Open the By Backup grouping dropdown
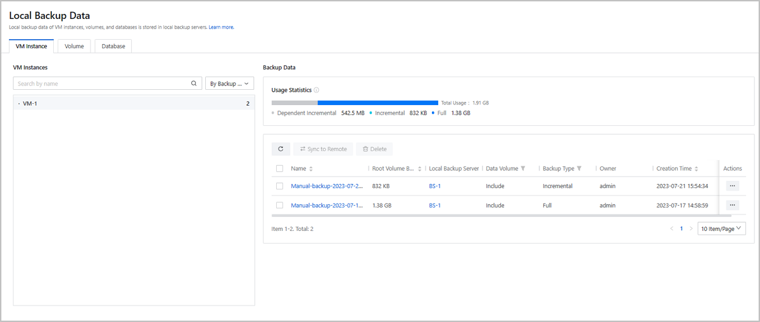Image resolution: width=760 pixels, height=322 pixels. point(229,84)
